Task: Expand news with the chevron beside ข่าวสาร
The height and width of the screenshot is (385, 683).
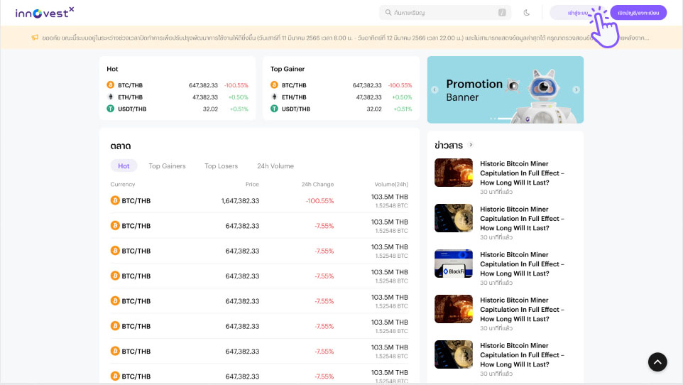Action: pos(471,145)
